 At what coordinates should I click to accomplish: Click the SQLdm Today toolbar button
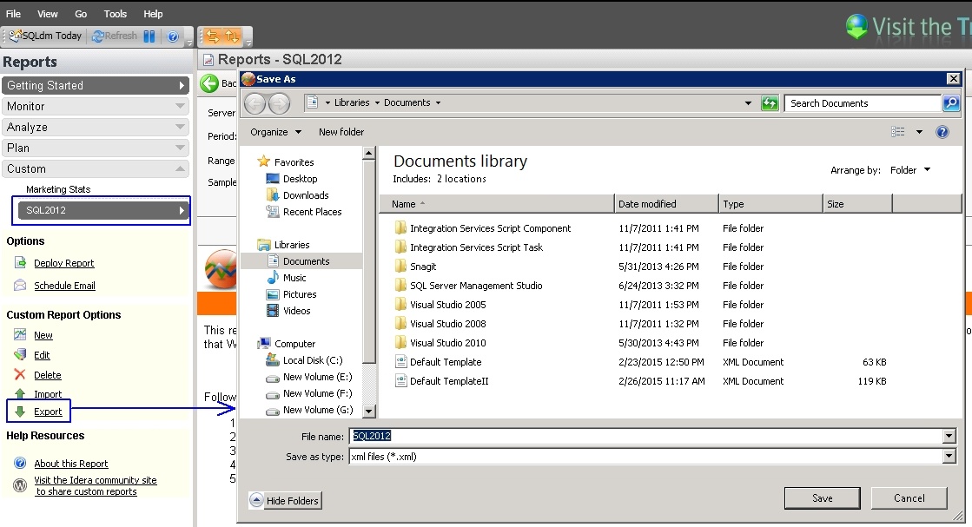tap(44, 36)
